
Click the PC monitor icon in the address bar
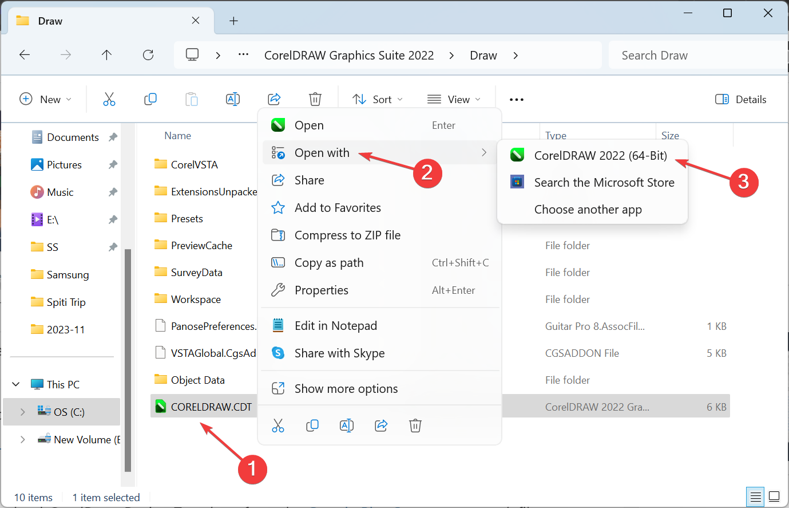(x=192, y=55)
